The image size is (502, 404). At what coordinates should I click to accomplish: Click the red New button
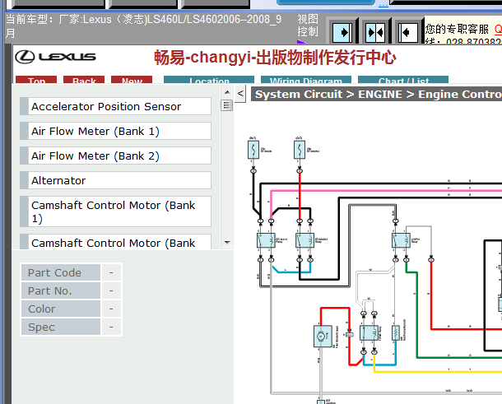point(132,80)
